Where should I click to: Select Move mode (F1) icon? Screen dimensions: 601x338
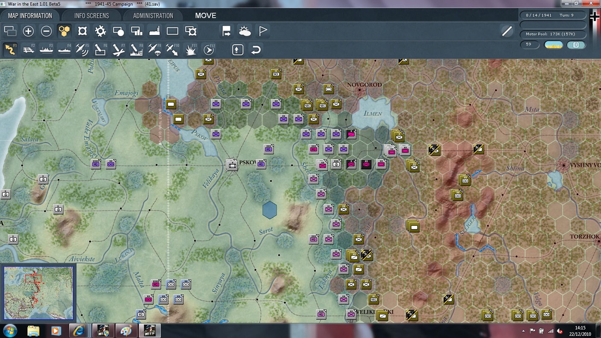click(x=10, y=50)
